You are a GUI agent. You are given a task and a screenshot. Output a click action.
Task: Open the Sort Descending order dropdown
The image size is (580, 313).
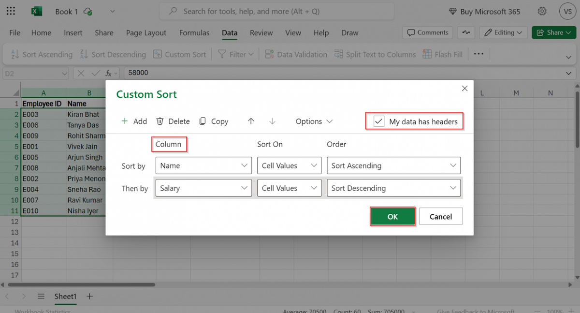(x=393, y=188)
